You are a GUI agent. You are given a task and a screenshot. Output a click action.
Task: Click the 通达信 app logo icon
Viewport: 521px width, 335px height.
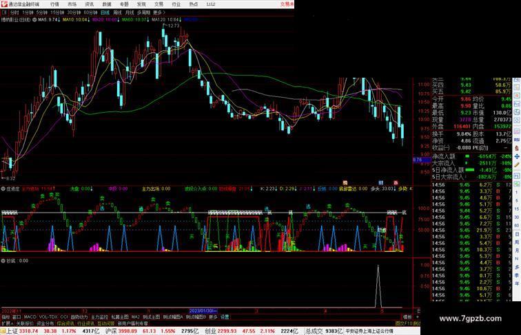4,4
